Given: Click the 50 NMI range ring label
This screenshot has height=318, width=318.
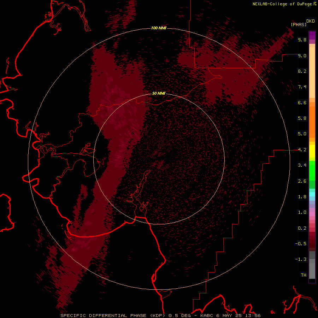Looking at the screenshot, I should tap(159, 94).
